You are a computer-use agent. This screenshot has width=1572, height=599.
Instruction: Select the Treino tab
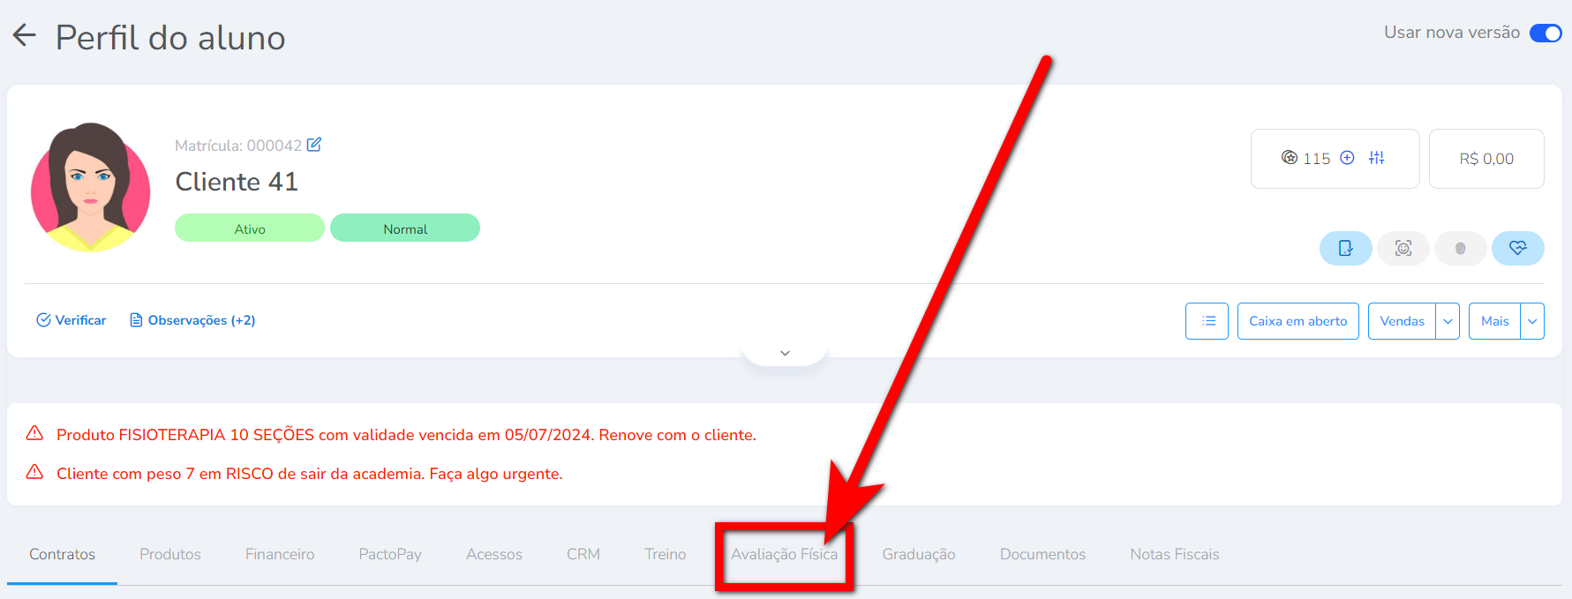[666, 554]
